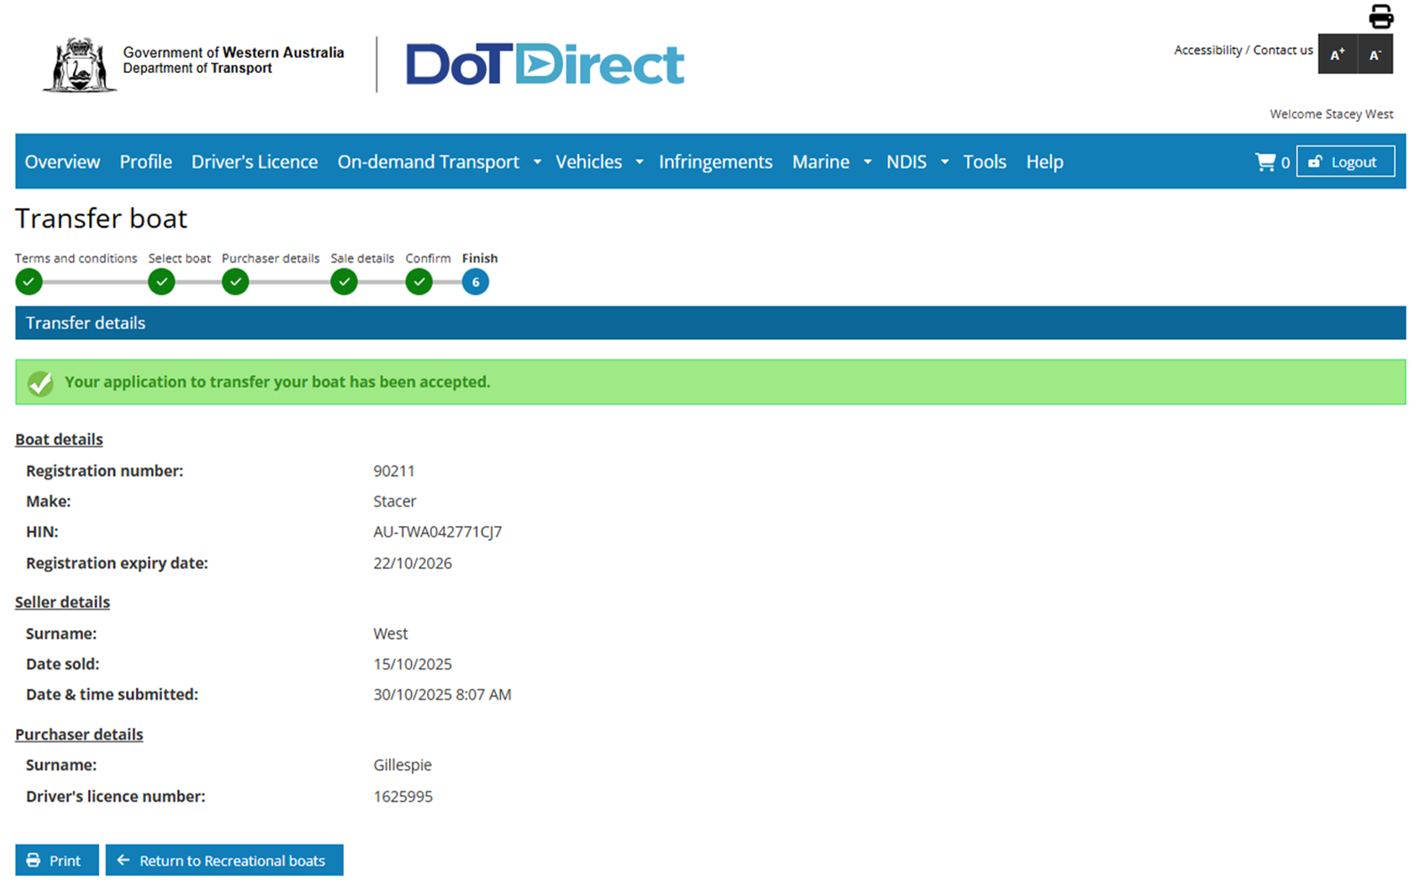Expand the NDIS dropdown menu

(x=944, y=162)
